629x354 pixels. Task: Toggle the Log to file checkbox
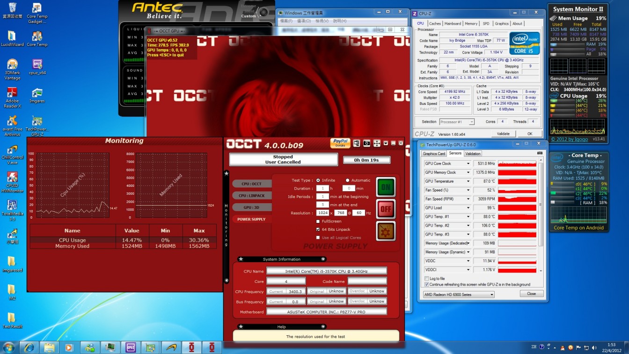(426, 279)
